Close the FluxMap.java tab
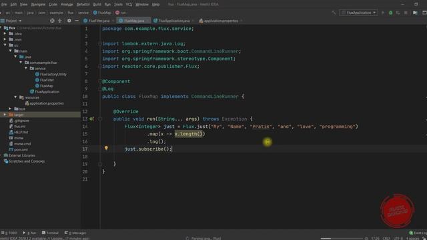 tap(147, 21)
